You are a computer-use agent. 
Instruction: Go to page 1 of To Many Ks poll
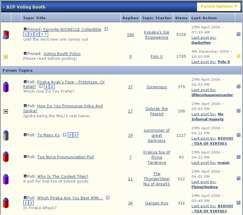70,135
